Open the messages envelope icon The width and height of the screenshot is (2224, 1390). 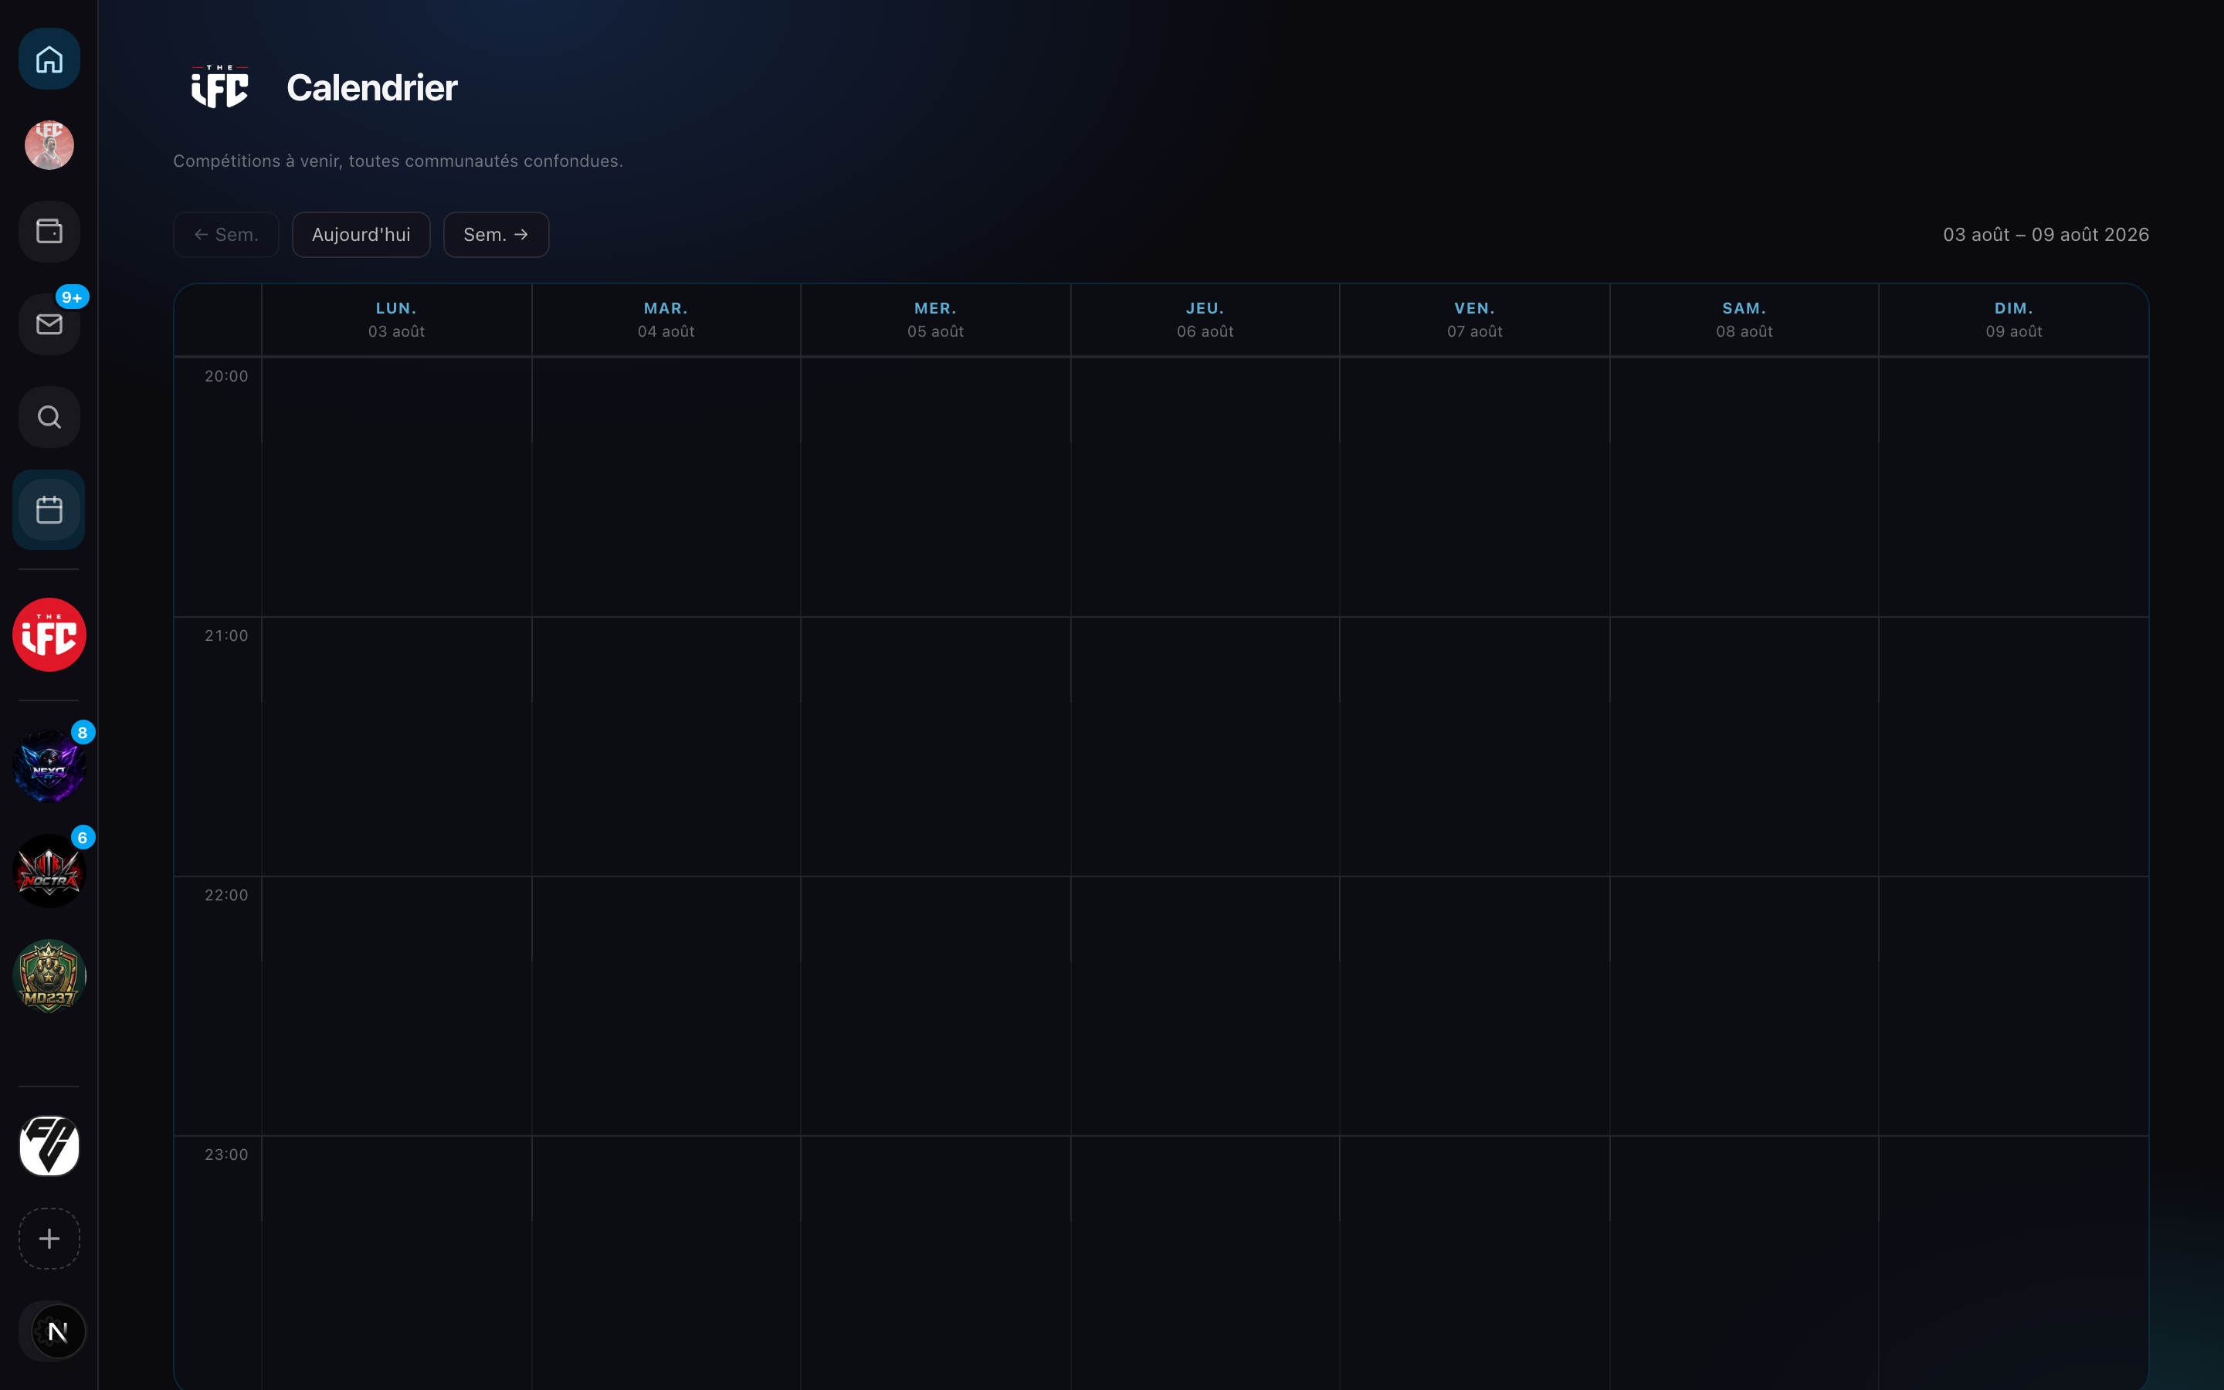pyautogui.click(x=49, y=324)
